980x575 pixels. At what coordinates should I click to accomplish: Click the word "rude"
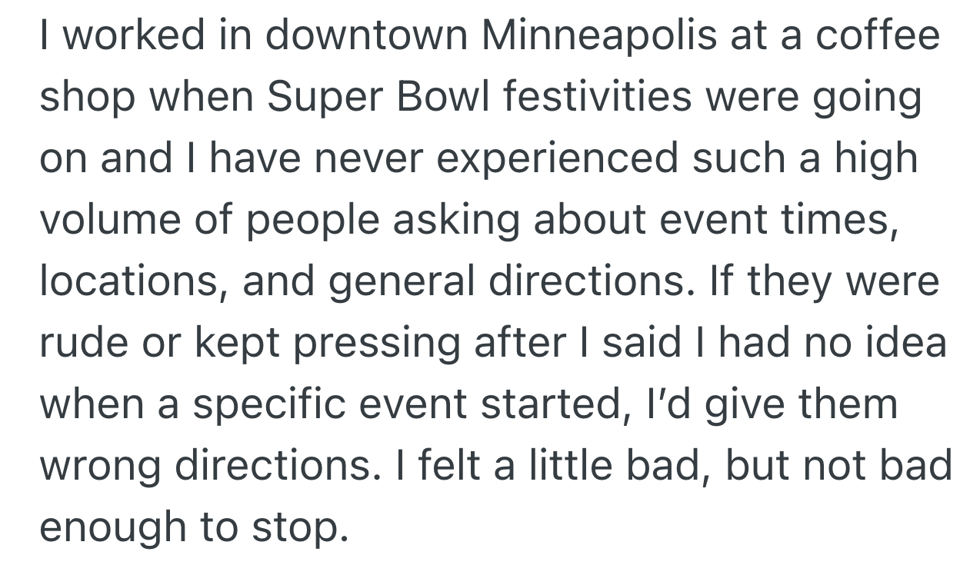pos(86,344)
